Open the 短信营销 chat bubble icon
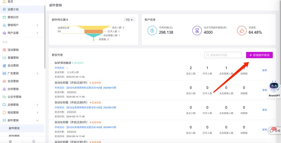The height and width of the screenshot is (143, 281). 4,112
